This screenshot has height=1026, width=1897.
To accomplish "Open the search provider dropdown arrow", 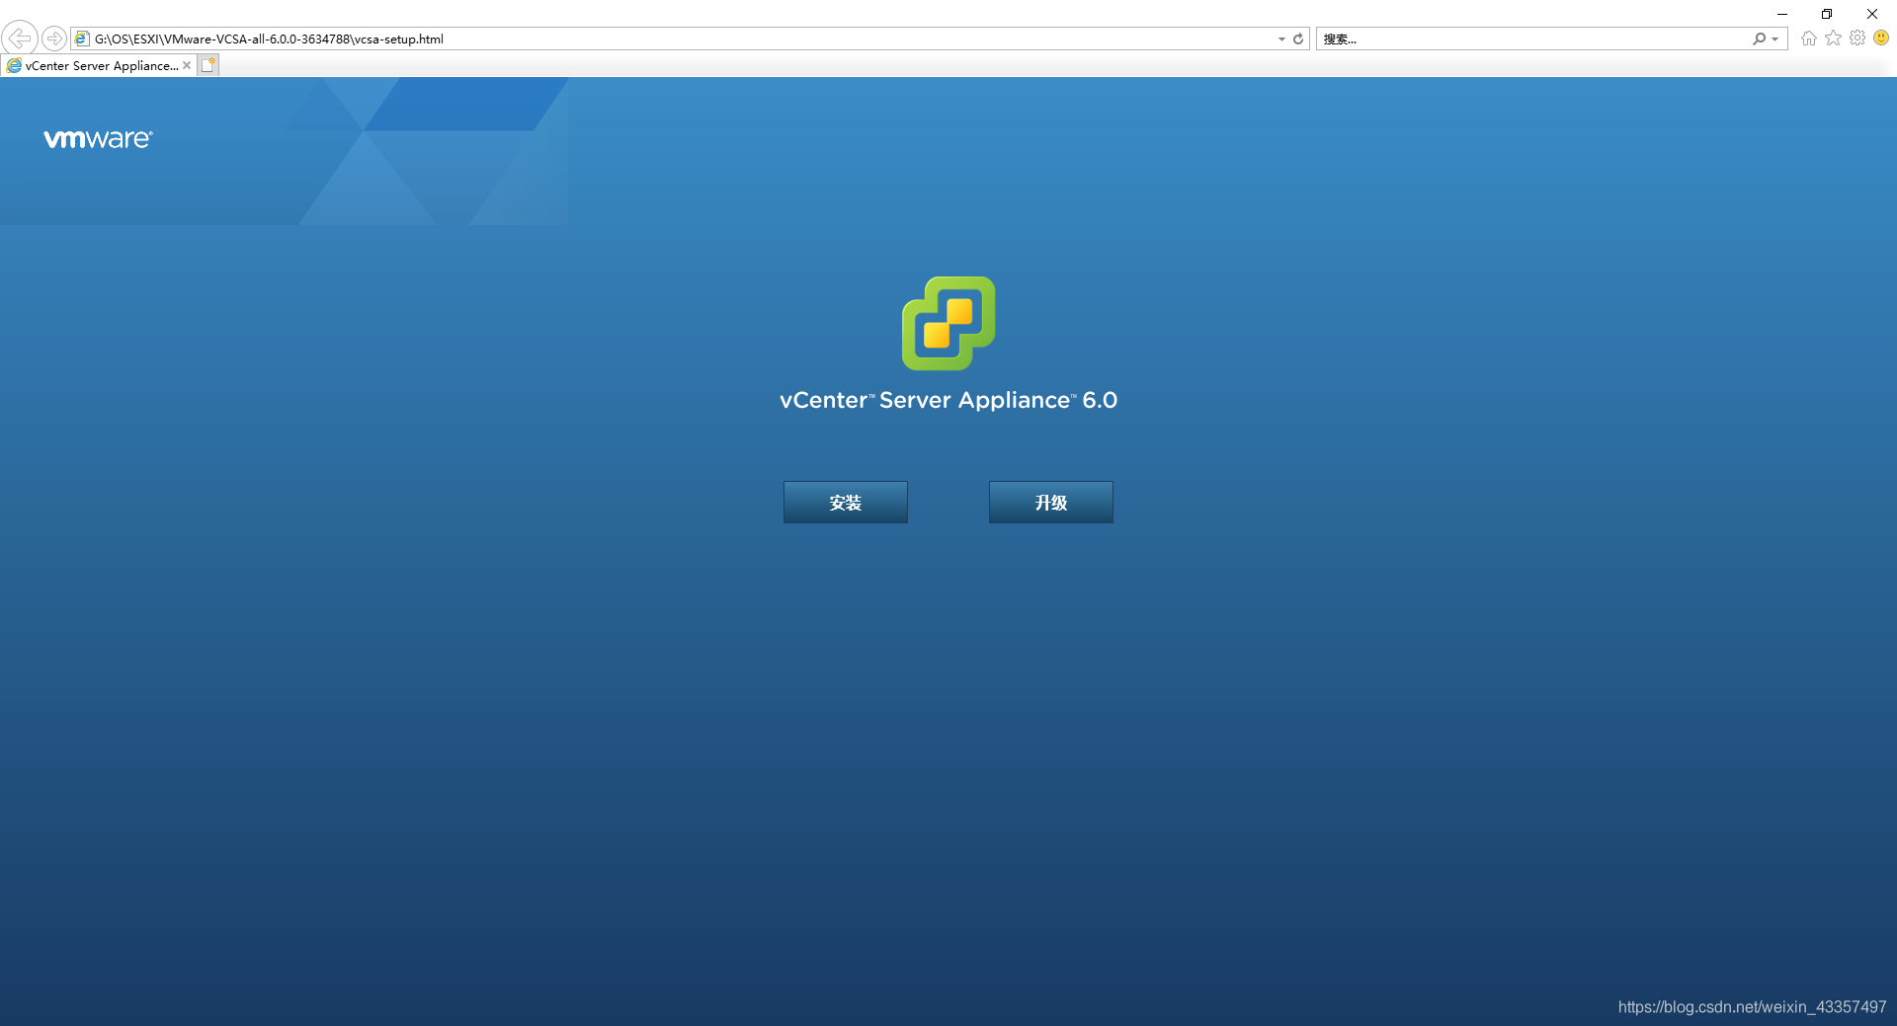I will (x=1775, y=39).
